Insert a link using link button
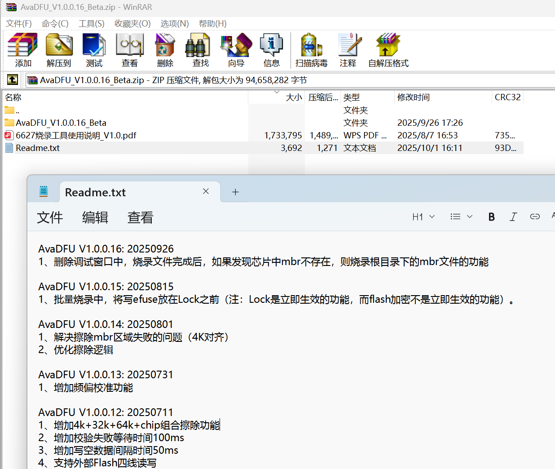Viewport: 555px width, 469px height. (534, 217)
